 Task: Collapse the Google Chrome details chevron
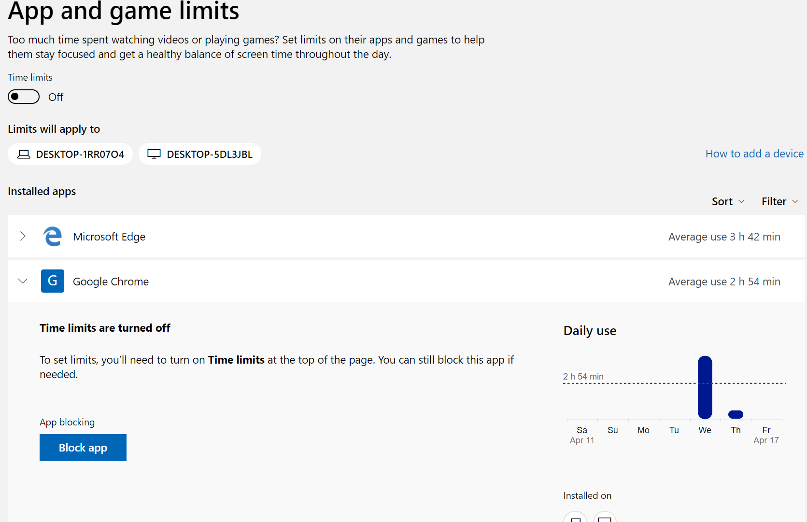point(23,281)
